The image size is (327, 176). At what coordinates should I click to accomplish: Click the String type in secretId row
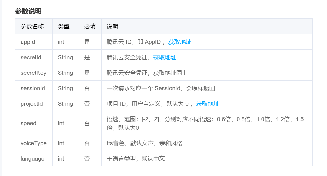click(x=65, y=57)
